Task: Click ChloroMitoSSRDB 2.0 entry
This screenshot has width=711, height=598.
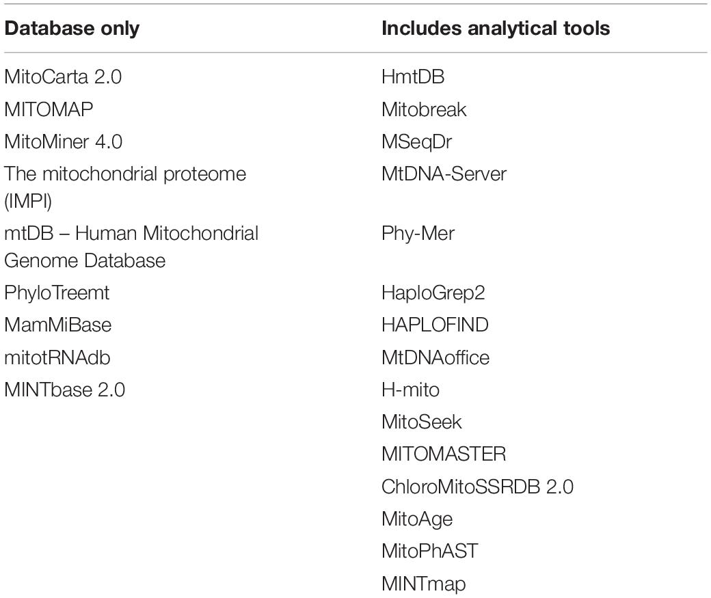Action: tap(477, 487)
